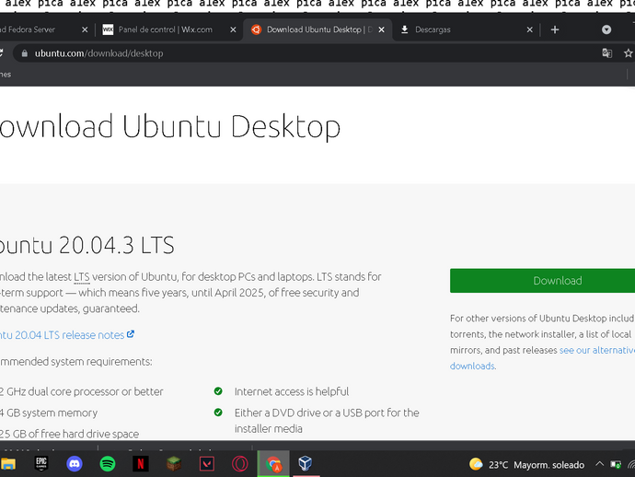Open a new browser tab
The width and height of the screenshot is (635, 477).
click(555, 29)
